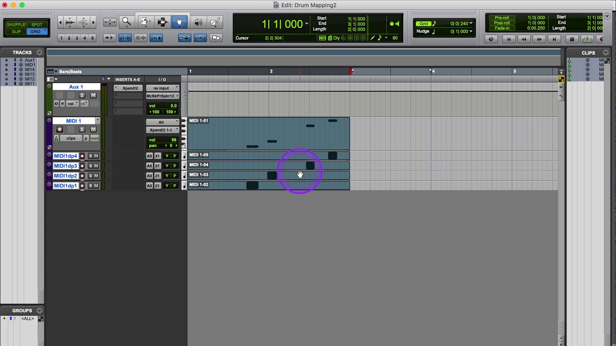
Task: Select the MIDI 1-05 clip
Action: [x=269, y=155]
